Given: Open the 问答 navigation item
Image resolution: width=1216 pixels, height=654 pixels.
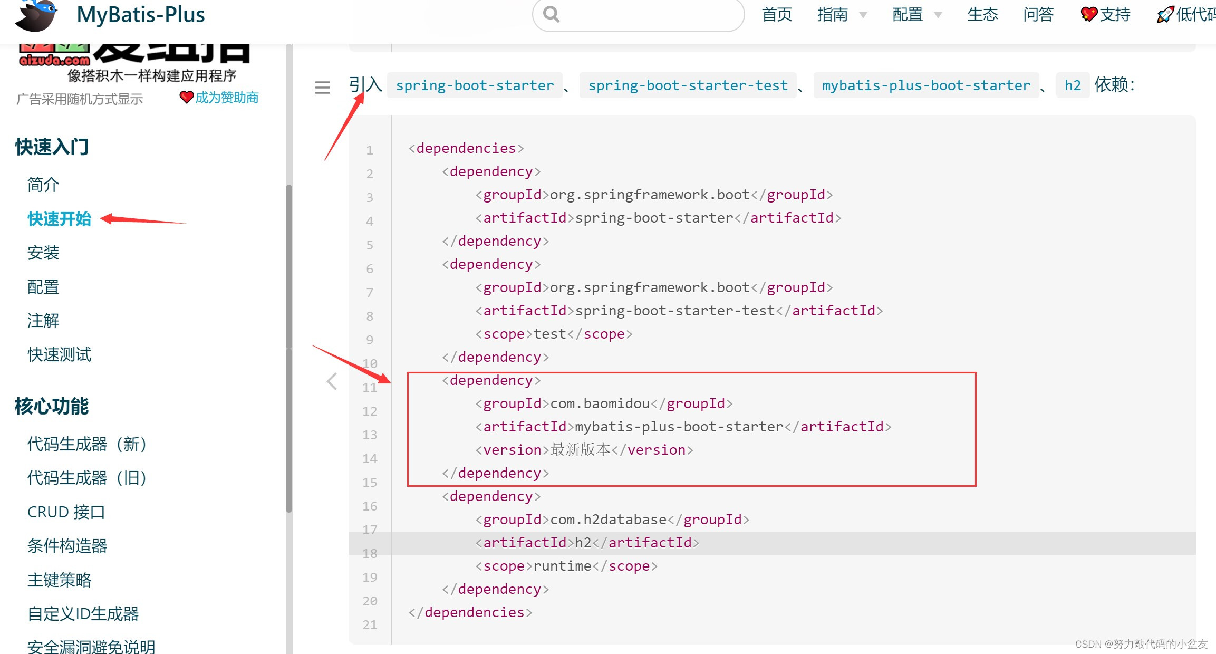Looking at the screenshot, I should click(x=1037, y=14).
